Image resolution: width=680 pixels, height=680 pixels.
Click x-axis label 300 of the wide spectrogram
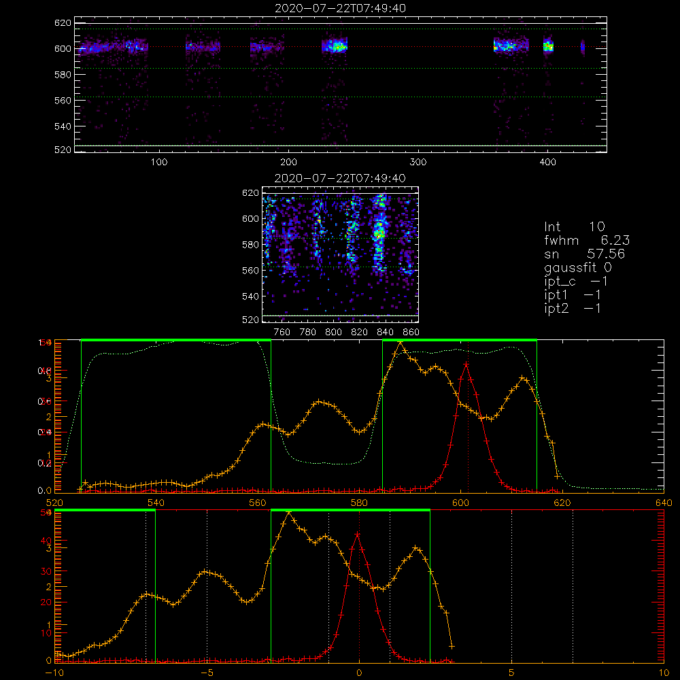pyautogui.click(x=418, y=163)
